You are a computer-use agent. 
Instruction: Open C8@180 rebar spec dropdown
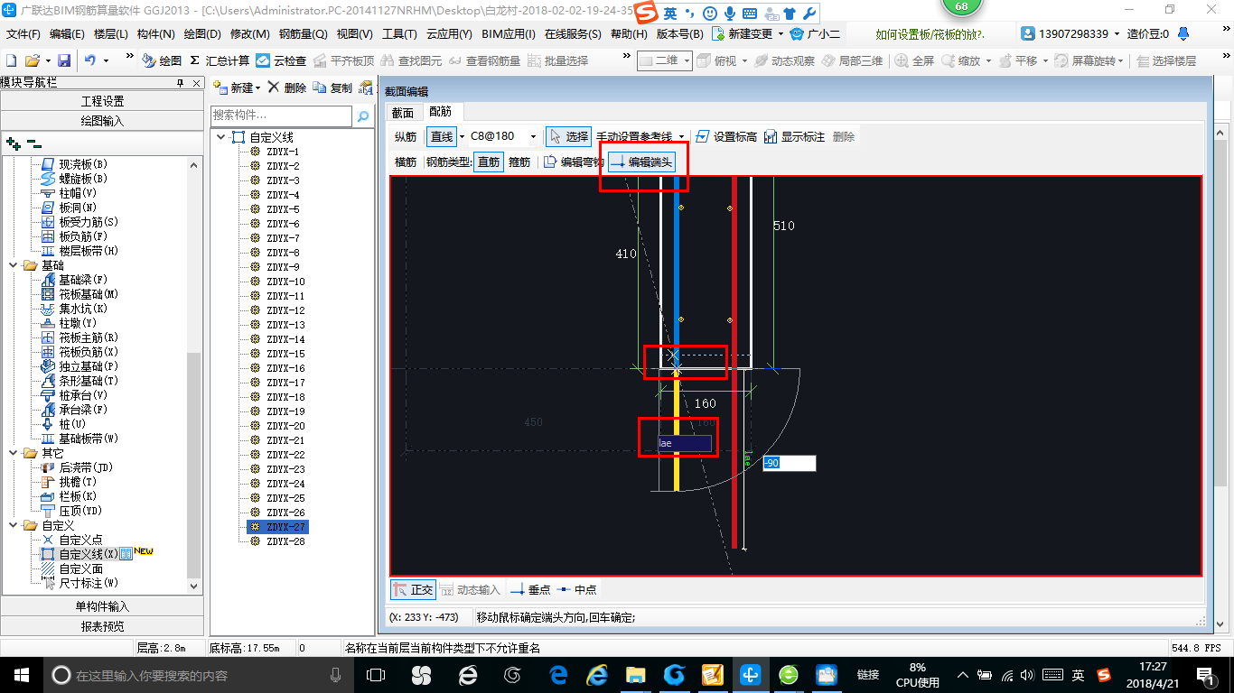click(x=534, y=136)
